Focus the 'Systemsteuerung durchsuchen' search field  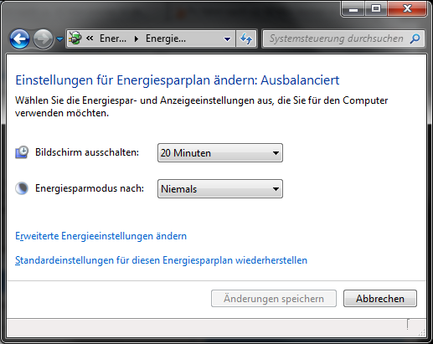336,39
